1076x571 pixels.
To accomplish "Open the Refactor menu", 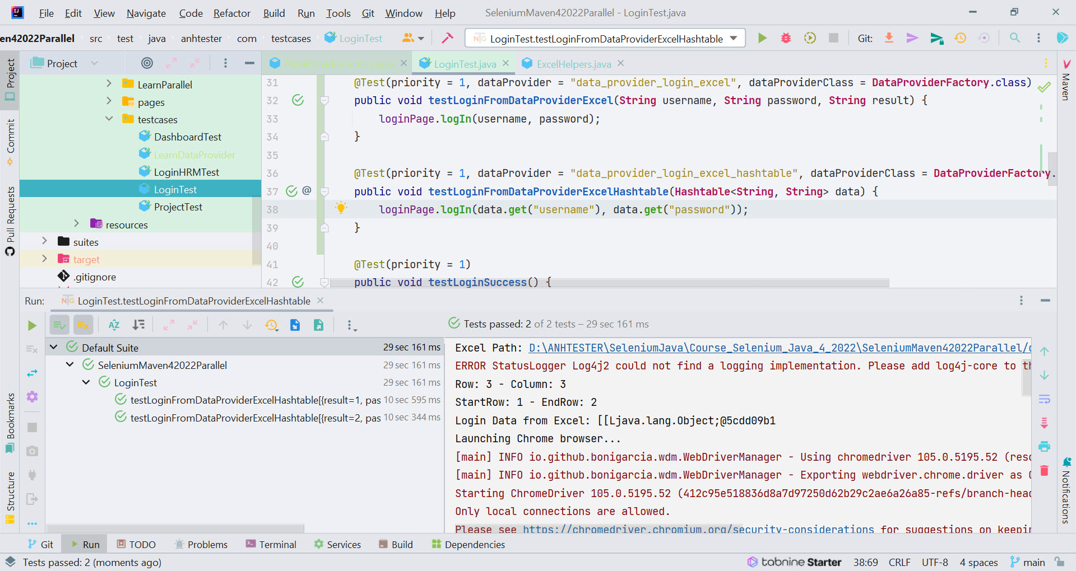I will click(231, 13).
